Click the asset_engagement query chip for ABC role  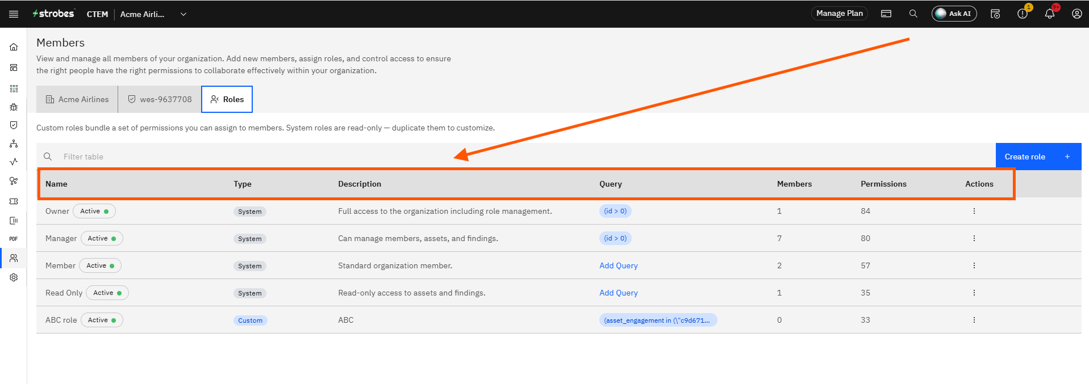click(658, 320)
